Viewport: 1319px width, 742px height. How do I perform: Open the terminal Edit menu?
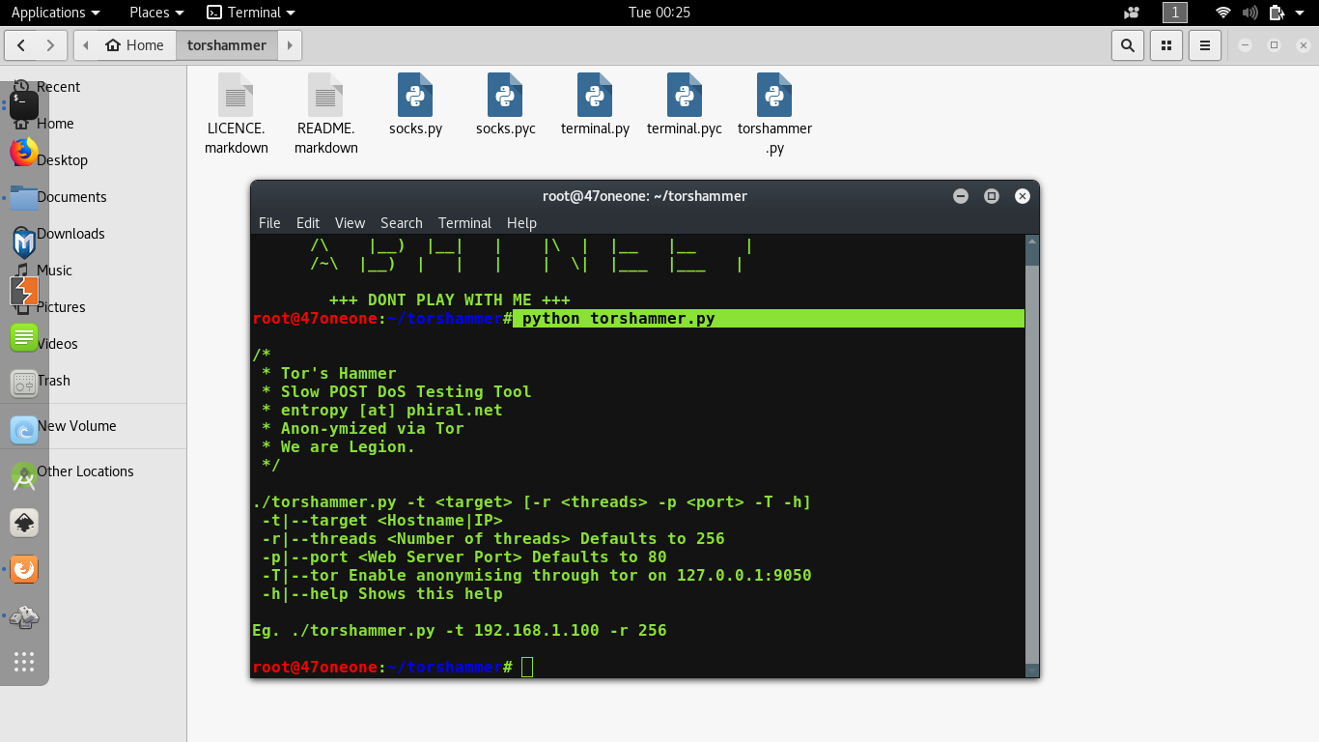tap(308, 223)
